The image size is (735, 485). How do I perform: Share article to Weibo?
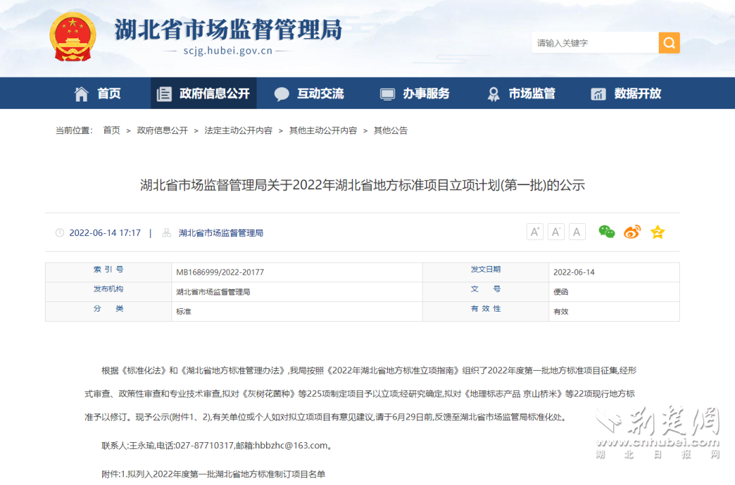coord(632,232)
